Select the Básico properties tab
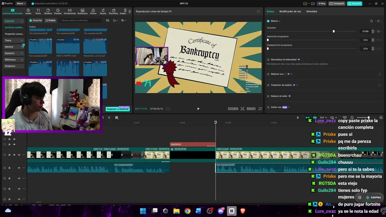Image resolution: width=386 pixels, height=217 pixels. [x=271, y=11]
